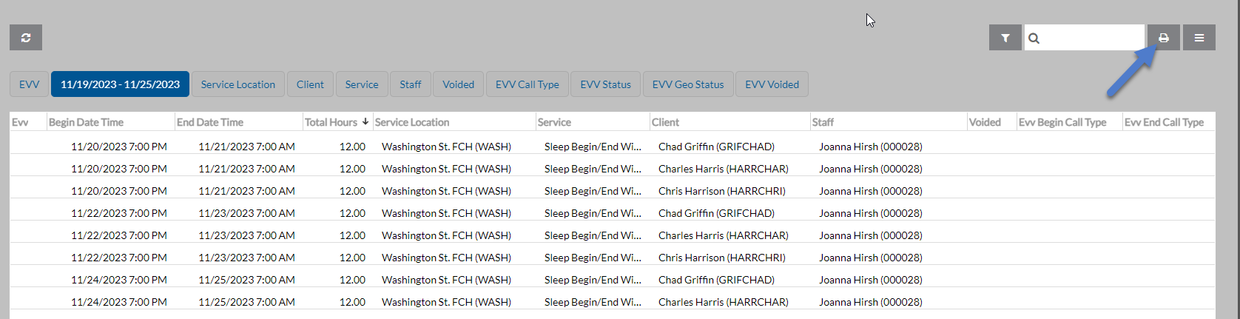The width and height of the screenshot is (1240, 319).
Task: Open the 11/19/2023 - 11/25/2023 date filter
Action: (x=120, y=84)
